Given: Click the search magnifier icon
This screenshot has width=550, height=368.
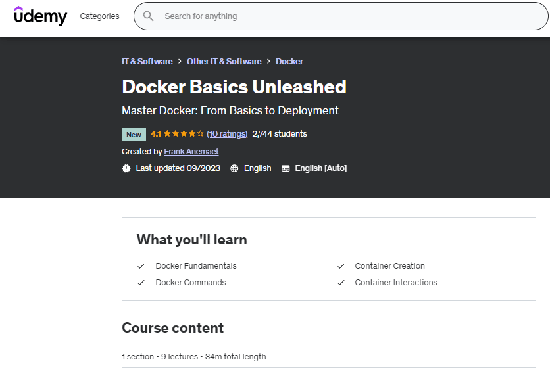Looking at the screenshot, I should [149, 16].
